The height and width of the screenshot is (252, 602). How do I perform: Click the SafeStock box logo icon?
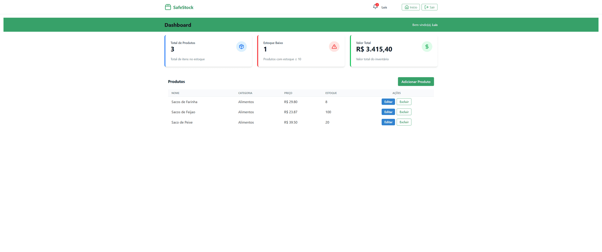point(168,7)
